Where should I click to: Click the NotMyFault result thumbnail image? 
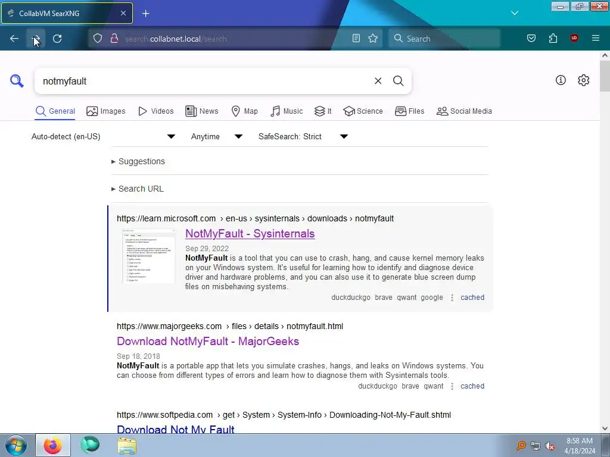click(x=149, y=256)
